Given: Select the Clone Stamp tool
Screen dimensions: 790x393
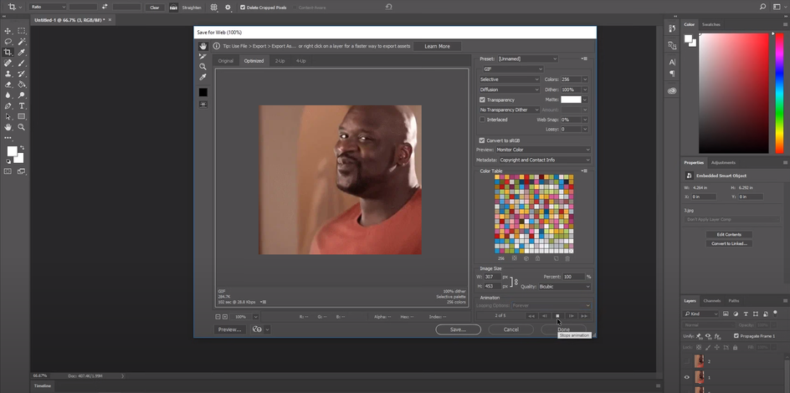Looking at the screenshot, I should click(8, 74).
